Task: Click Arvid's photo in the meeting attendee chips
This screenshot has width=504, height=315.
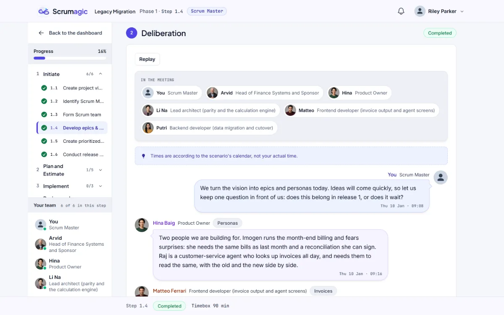Action: point(213,93)
